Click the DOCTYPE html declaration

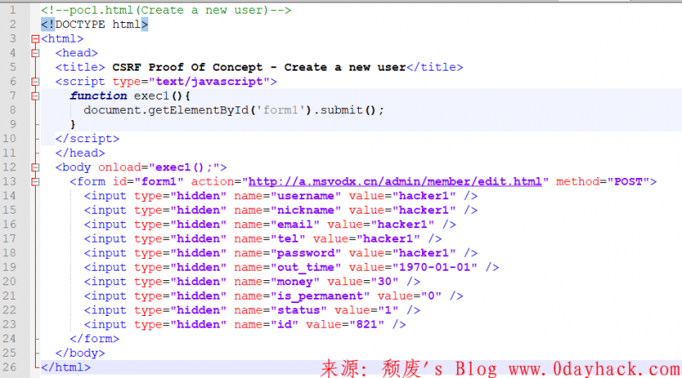click(95, 25)
